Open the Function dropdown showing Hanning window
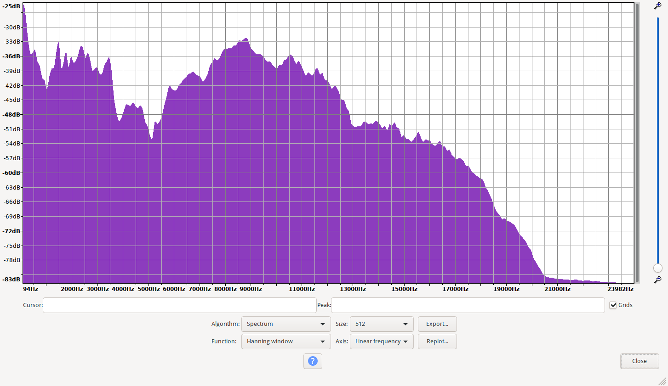Image resolution: width=668 pixels, height=386 pixels. pos(286,341)
